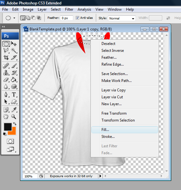Toggle the Anti-alias checkbox
This screenshot has height=190, width=181.
click(77, 18)
